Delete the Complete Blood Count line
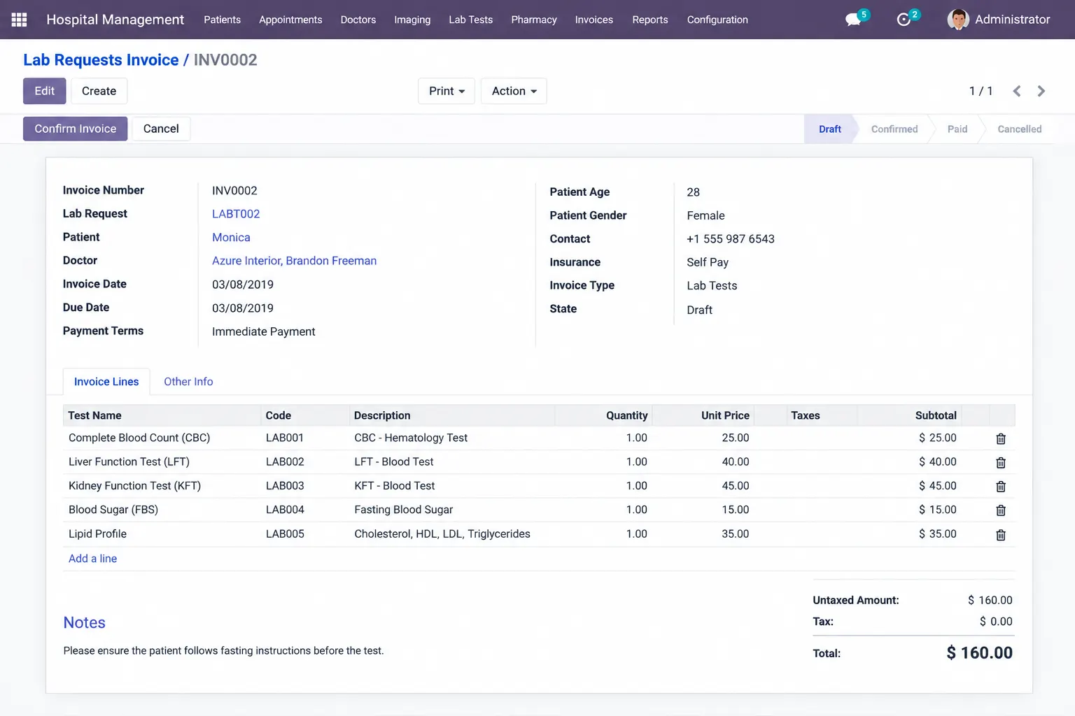This screenshot has height=716, width=1075. pyautogui.click(x=1001, y=438)
